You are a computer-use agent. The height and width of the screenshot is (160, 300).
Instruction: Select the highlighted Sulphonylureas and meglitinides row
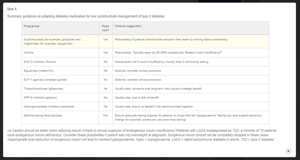[x=145, y=41]
